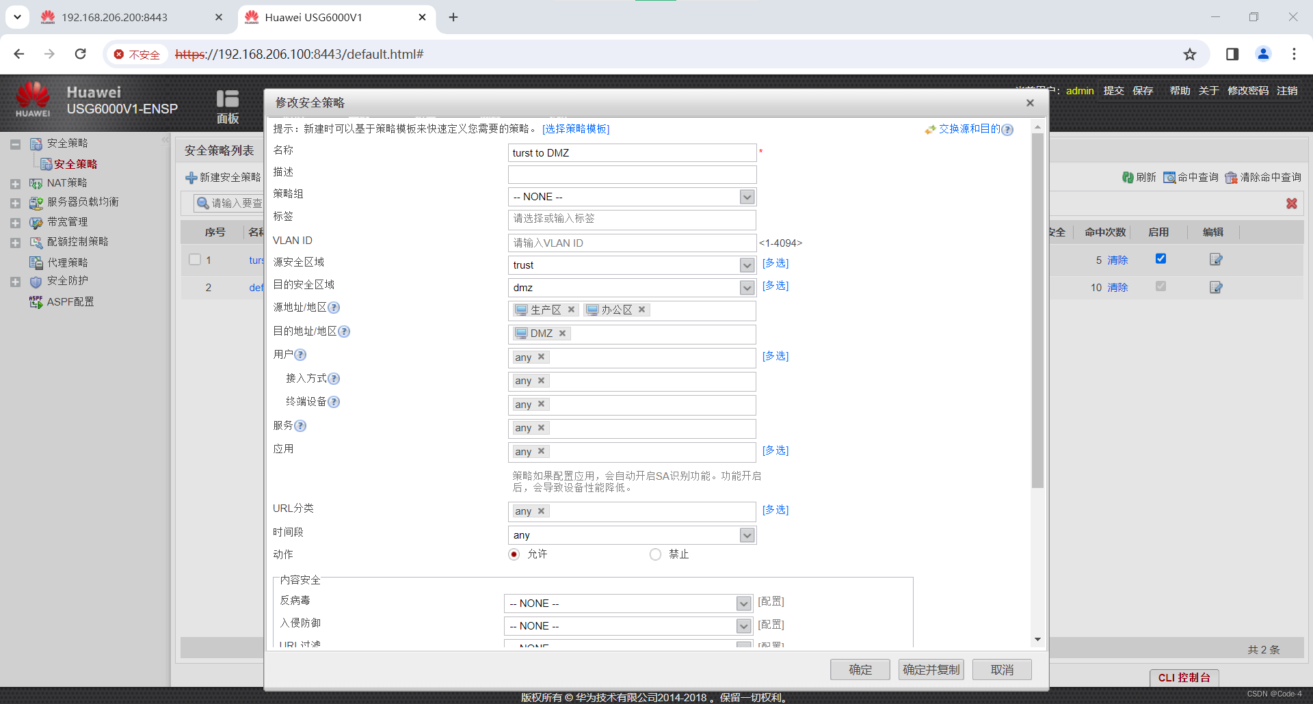This screenshot has width=1313, height=704.
Task: Bookmark this page with the star icon
Action: (x=1190, y=54)
